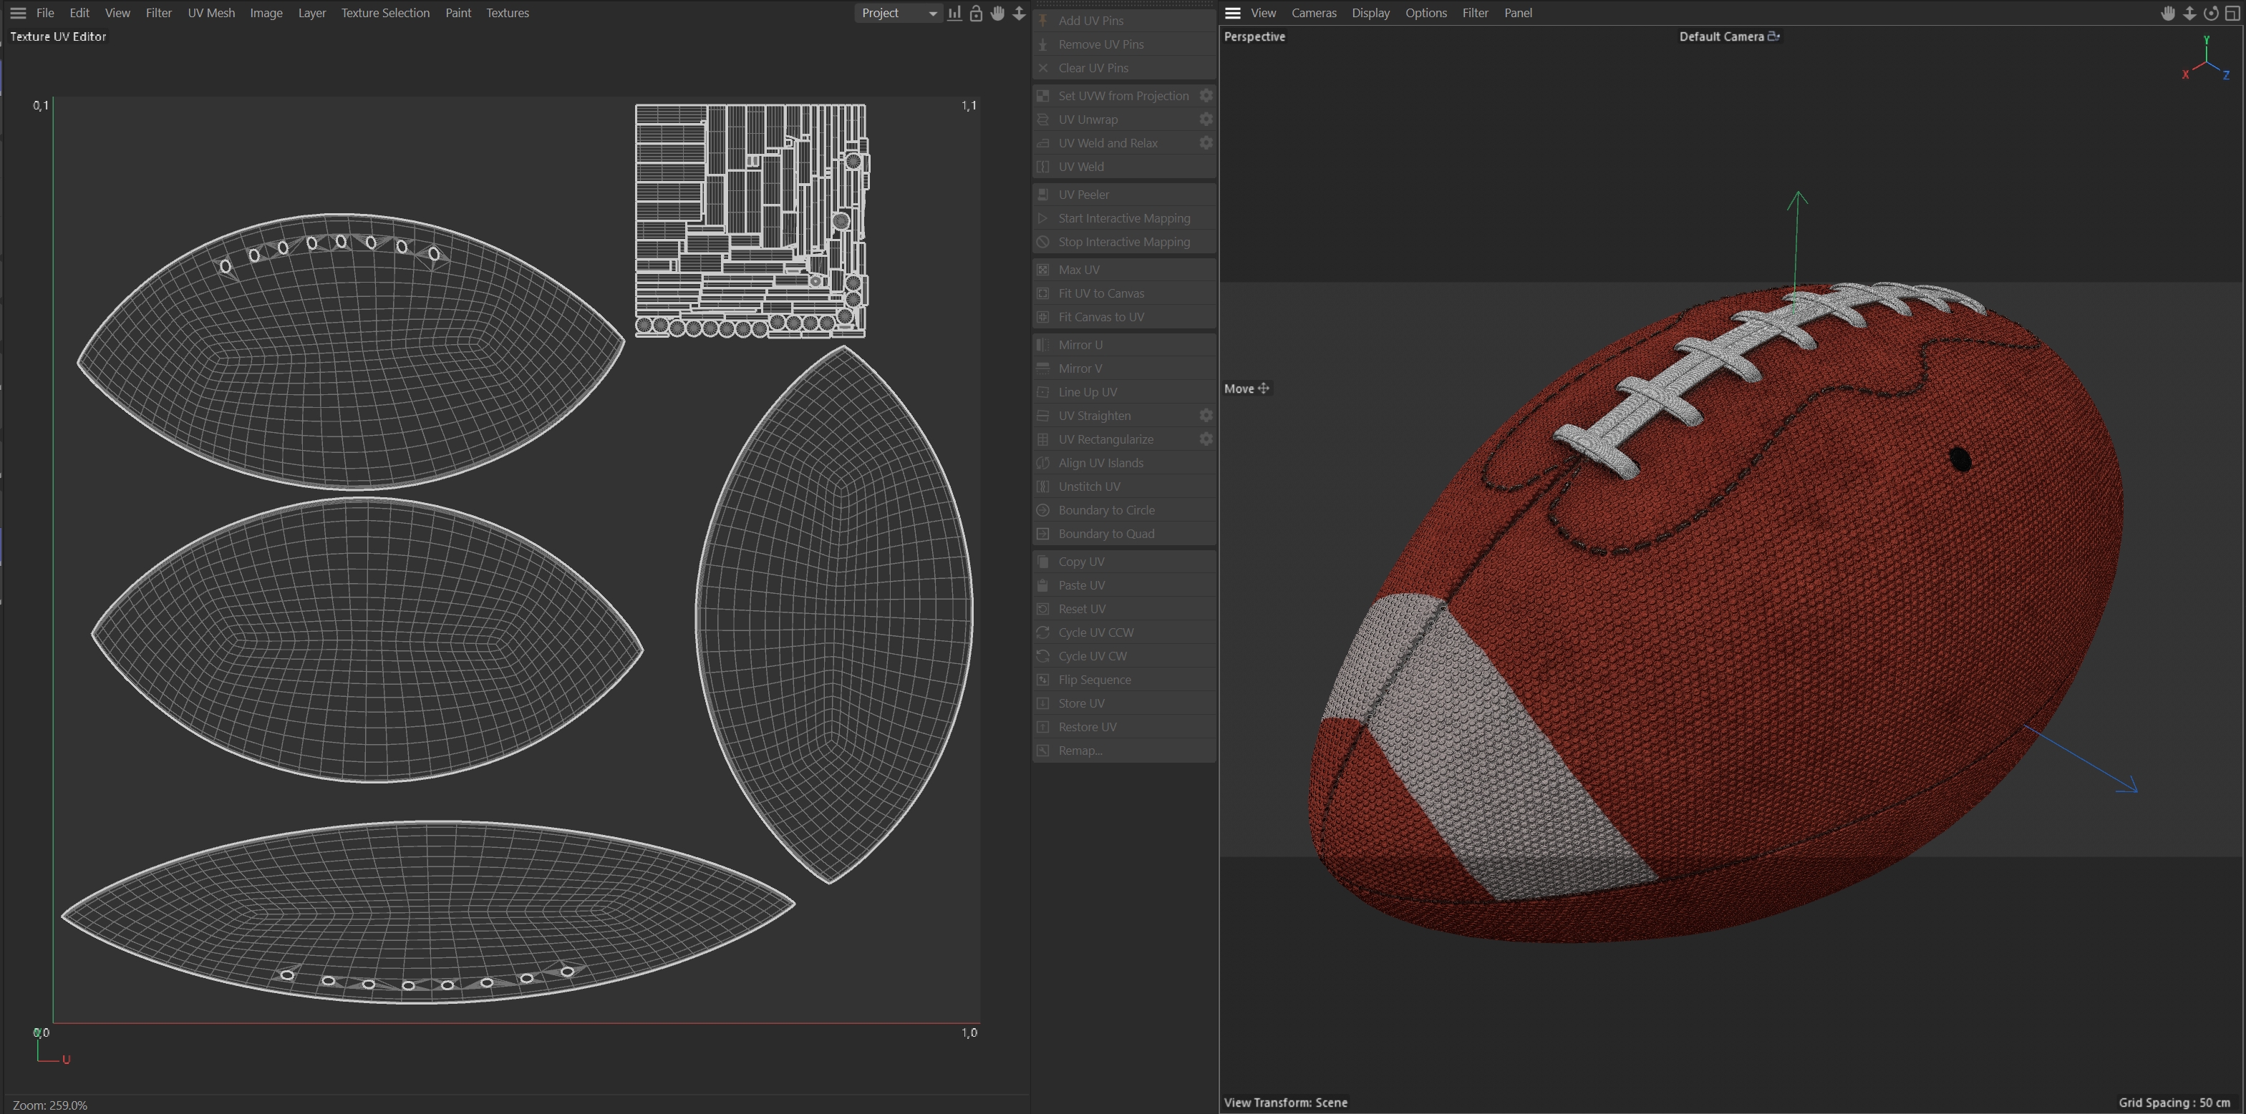Open the UV editor hamburger menu
The height and width of the screenshot is (1114, 2246).
(17, 13)
